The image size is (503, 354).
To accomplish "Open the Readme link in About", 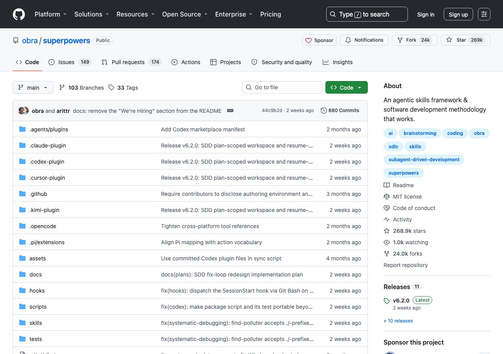I will pos(398,185).
